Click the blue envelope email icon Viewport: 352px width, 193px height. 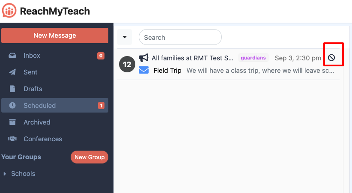[143, 70]
